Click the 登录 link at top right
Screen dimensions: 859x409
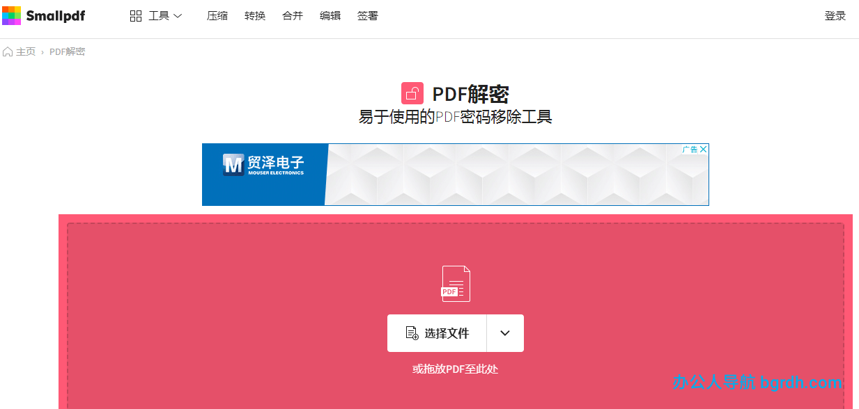pyautogui.click(x=834, y=15)
